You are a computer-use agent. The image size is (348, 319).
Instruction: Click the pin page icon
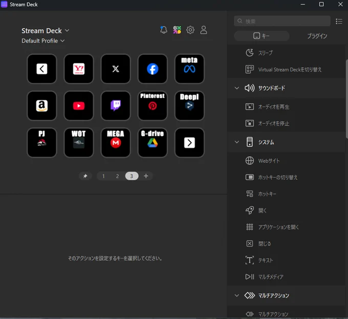85,176
